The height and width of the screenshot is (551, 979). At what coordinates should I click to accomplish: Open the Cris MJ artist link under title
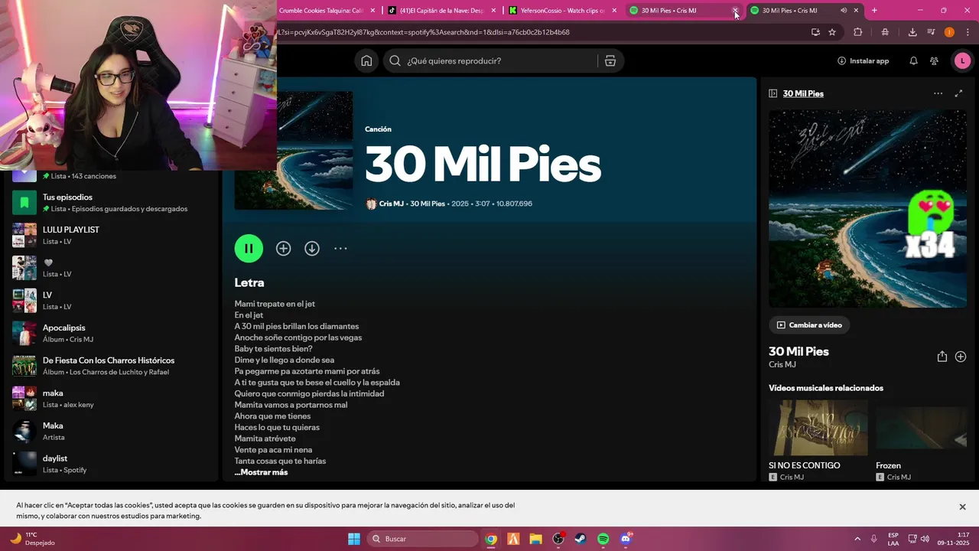(x=391, y=204)
